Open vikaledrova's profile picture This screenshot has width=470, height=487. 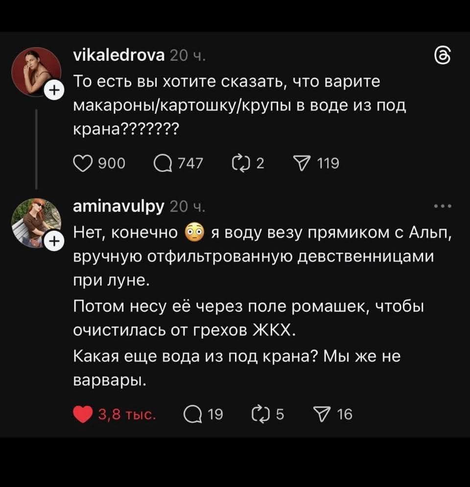coord(35,70)
